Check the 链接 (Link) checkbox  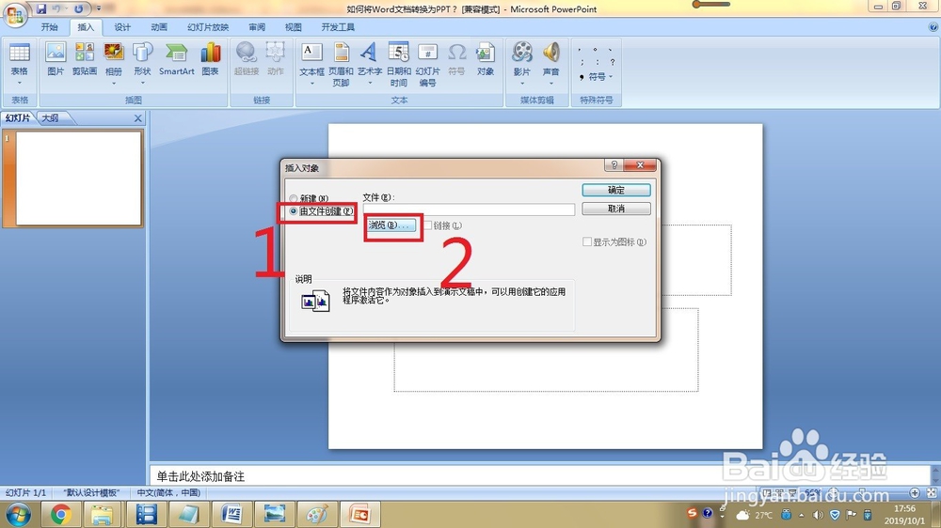tap(428, 225)
